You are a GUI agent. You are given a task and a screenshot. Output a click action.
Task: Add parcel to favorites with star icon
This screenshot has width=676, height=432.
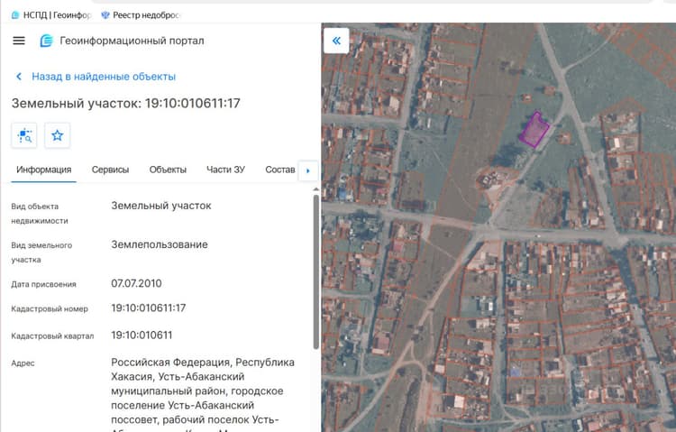point(58,135)
